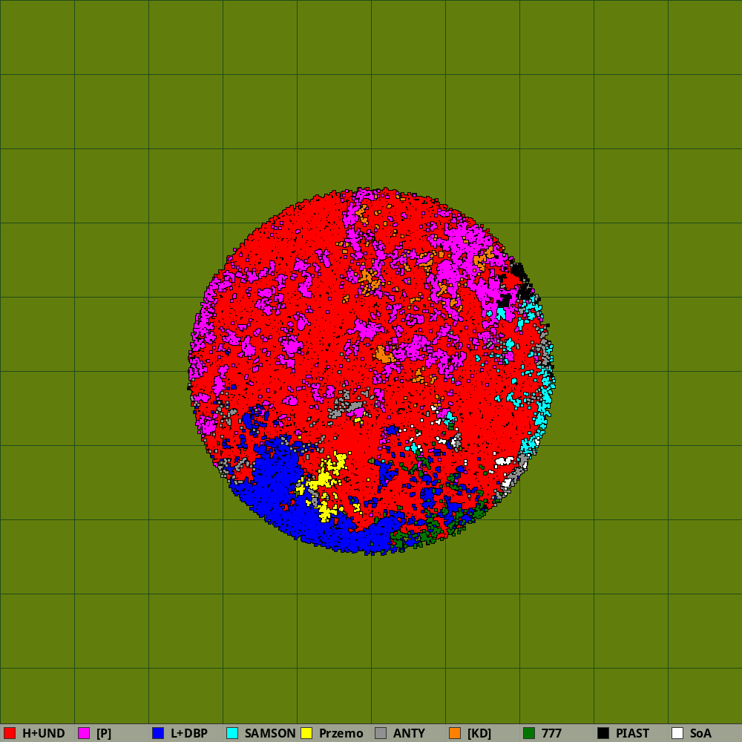
Task: Select the 777 legend label
Action: (x=552, y=733)
